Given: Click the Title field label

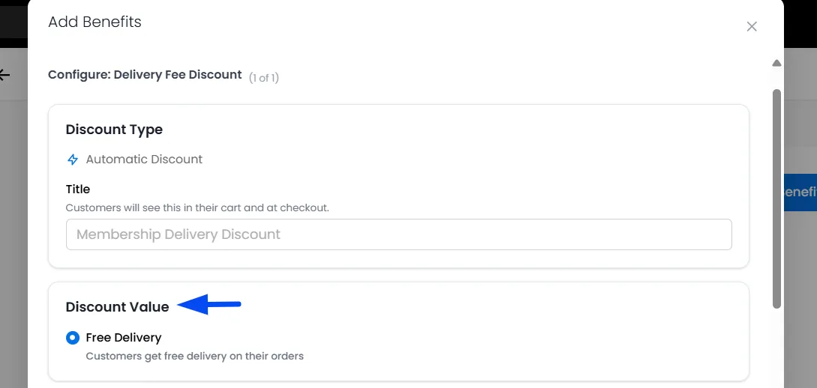Looking at the screenshot, I should pos(77,189).
